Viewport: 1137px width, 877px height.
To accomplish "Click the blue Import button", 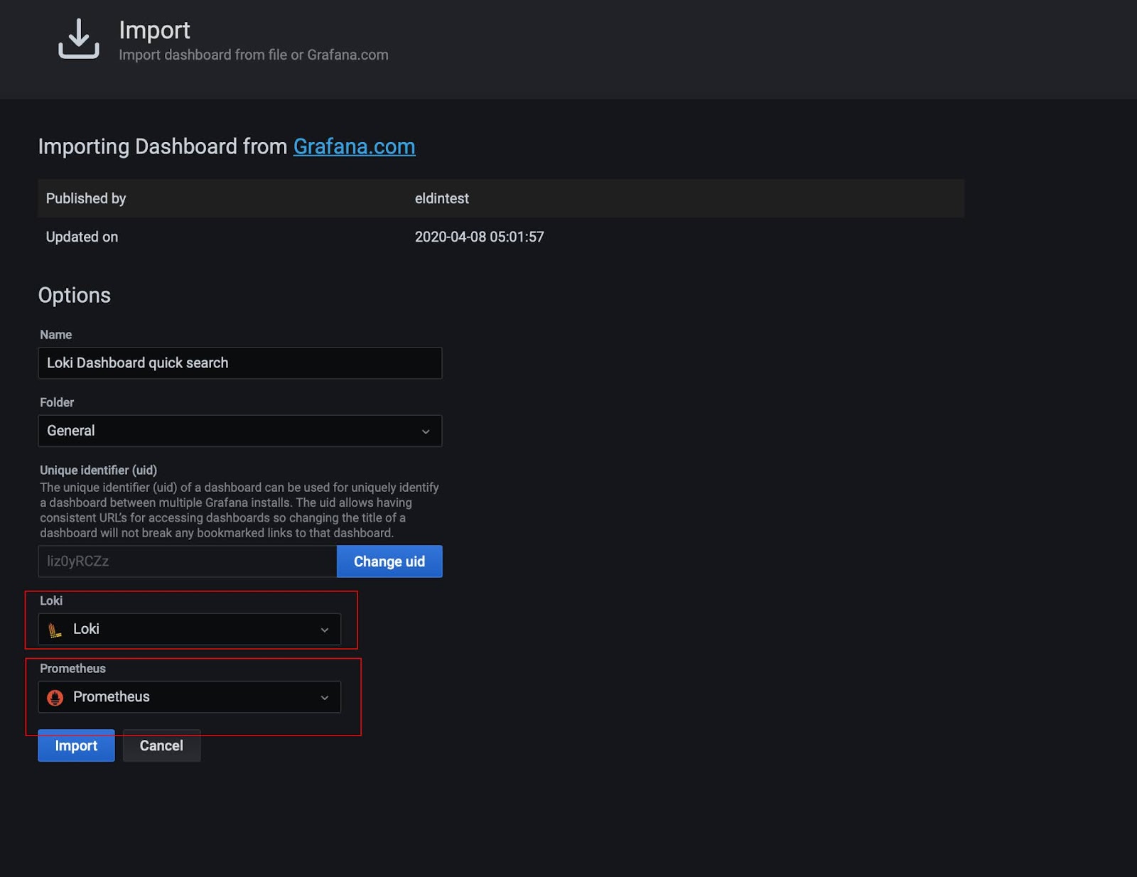I will click(76, 746).
